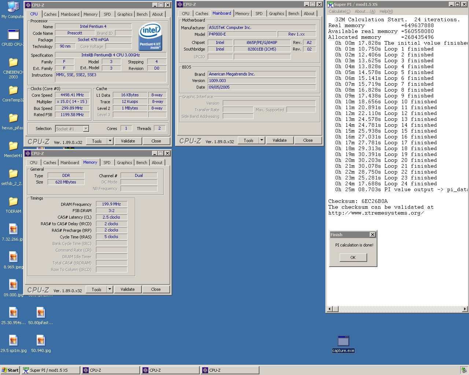
Task: Open Bench tab in CPU window
Action: (x=142, y=14)
